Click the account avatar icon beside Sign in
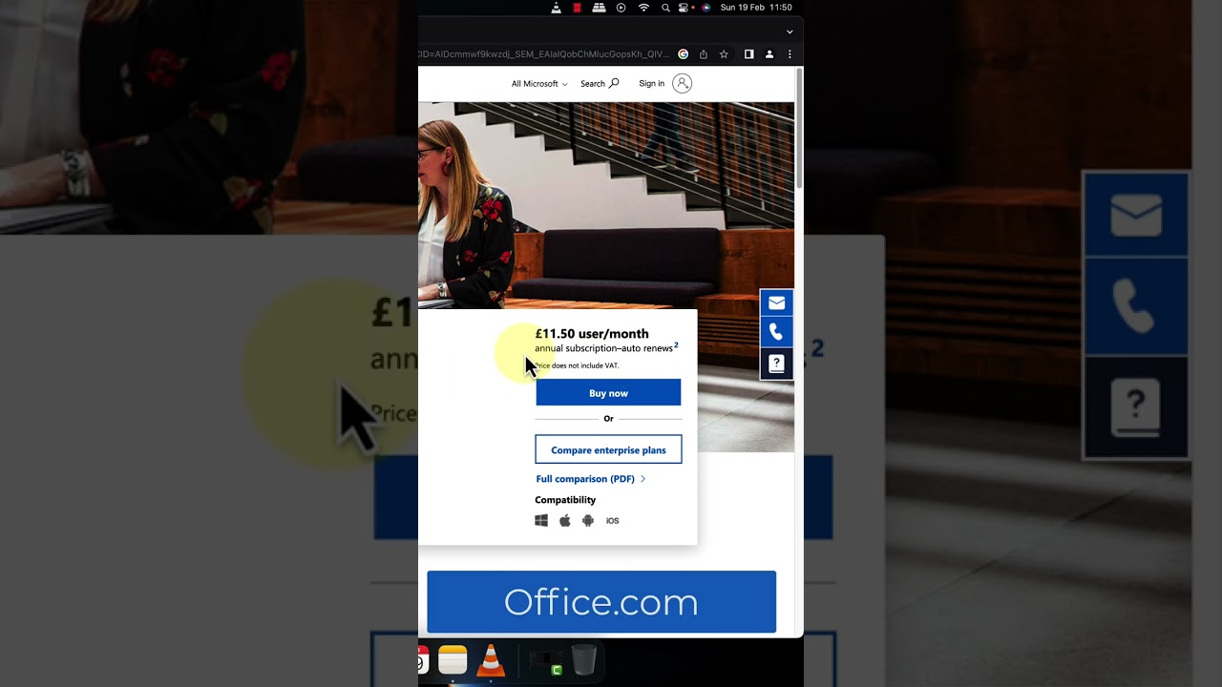Image resolution: width=1222 pixels, height=687 pixels. click(x=682, y=84)
